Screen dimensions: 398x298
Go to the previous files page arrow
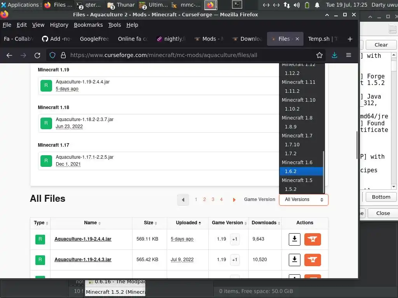(x=183, y=200)
